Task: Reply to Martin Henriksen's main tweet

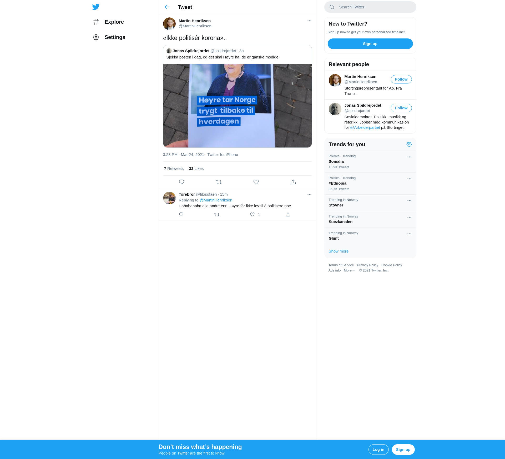Action: point(181,182)
